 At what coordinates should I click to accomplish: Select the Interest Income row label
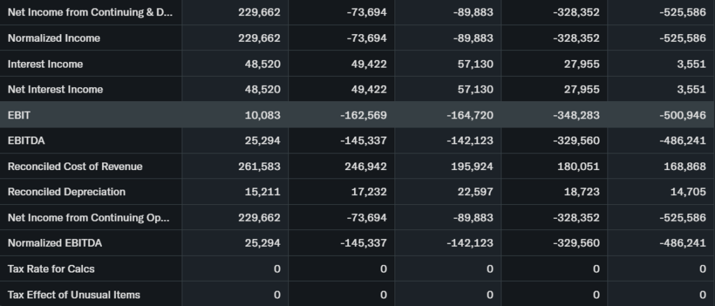coord(45,64)
